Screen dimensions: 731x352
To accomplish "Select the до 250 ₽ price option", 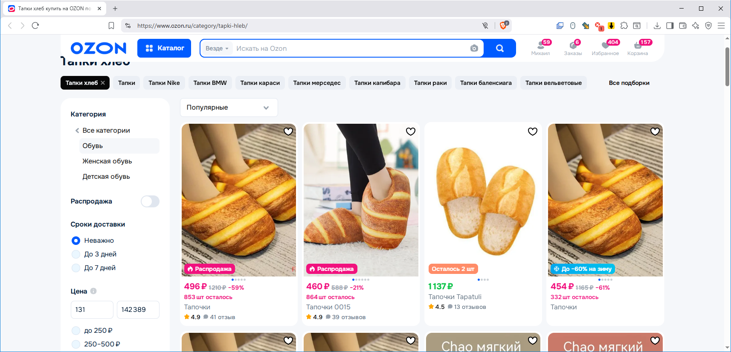I will point(76,331).
